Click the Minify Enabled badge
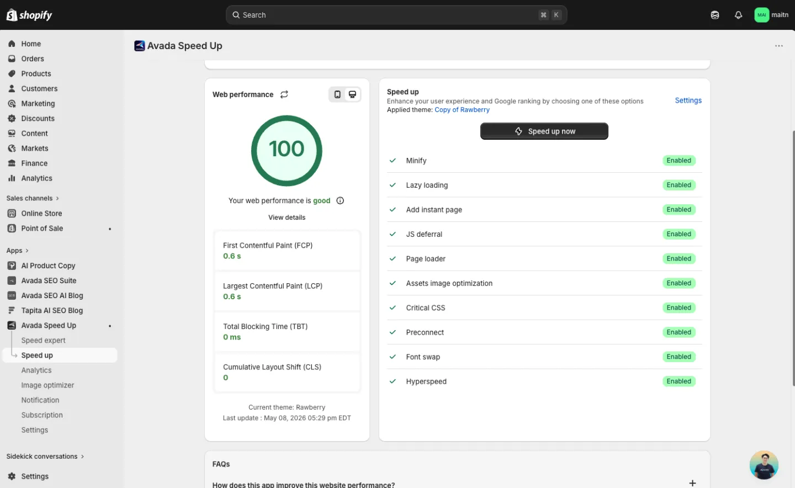The image size is (795, 488). point(679,161)
